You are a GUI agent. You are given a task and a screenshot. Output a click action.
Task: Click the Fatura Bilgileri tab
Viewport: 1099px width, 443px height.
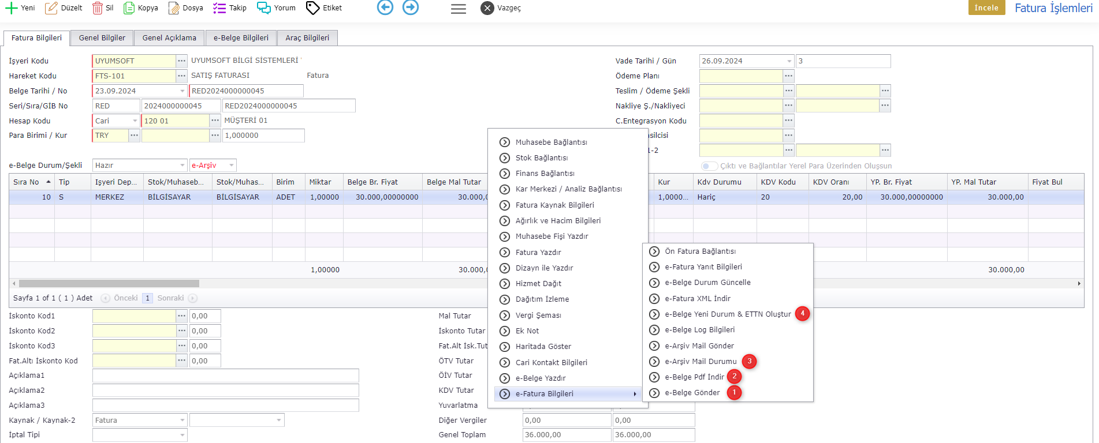[36, 37]
